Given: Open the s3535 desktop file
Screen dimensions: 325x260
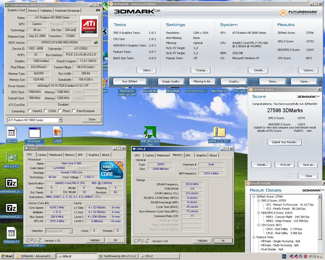Looking at the screenshot, I should [58, 135].
